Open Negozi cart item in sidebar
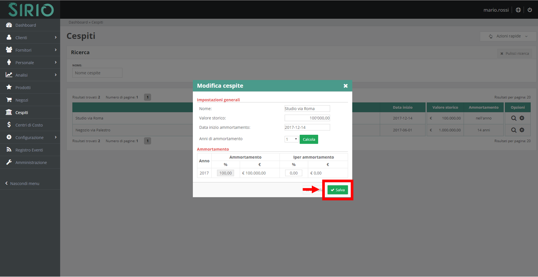Viewport: 538px width, 277px height. (x=22, y=100)
